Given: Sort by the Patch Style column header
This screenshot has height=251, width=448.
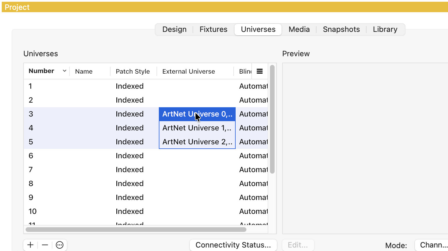Looking at the screenshot, I should (x=133, y=71).
